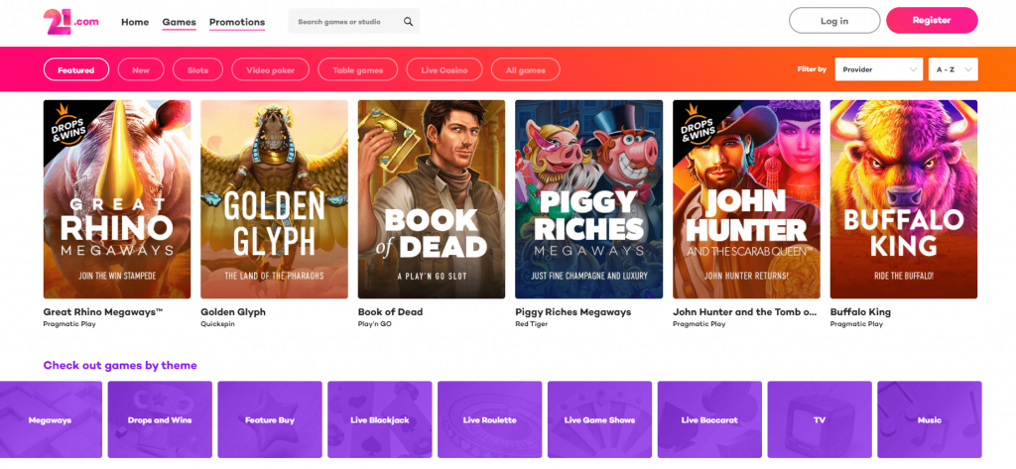Open Golden Glyph game thumbnail

(x=274, y=199)
